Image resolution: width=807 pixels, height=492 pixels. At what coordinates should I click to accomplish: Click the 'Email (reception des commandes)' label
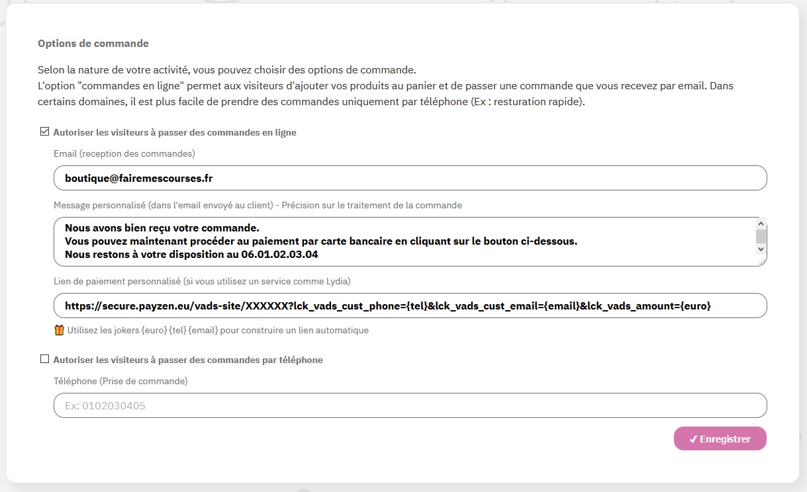124,153
